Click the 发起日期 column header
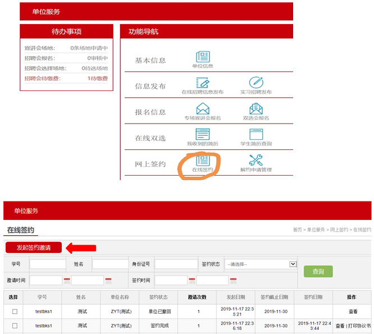This screenshot has width=374, height=334. point(236,297)
